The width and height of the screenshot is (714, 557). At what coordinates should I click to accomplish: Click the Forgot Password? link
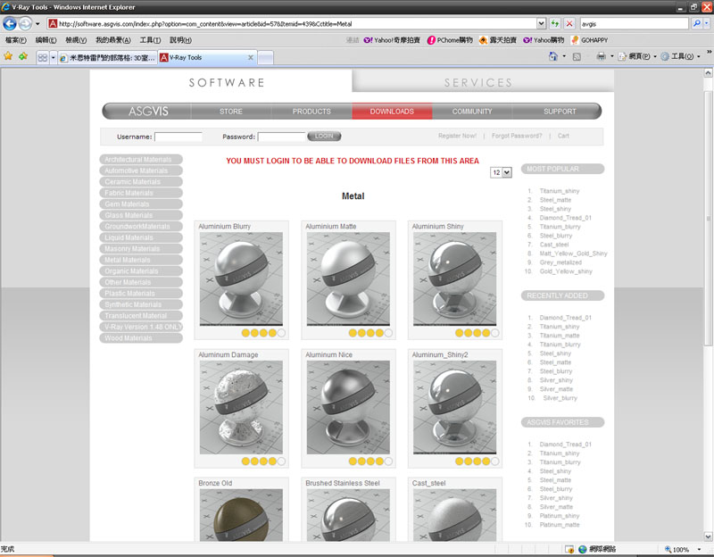517,136
